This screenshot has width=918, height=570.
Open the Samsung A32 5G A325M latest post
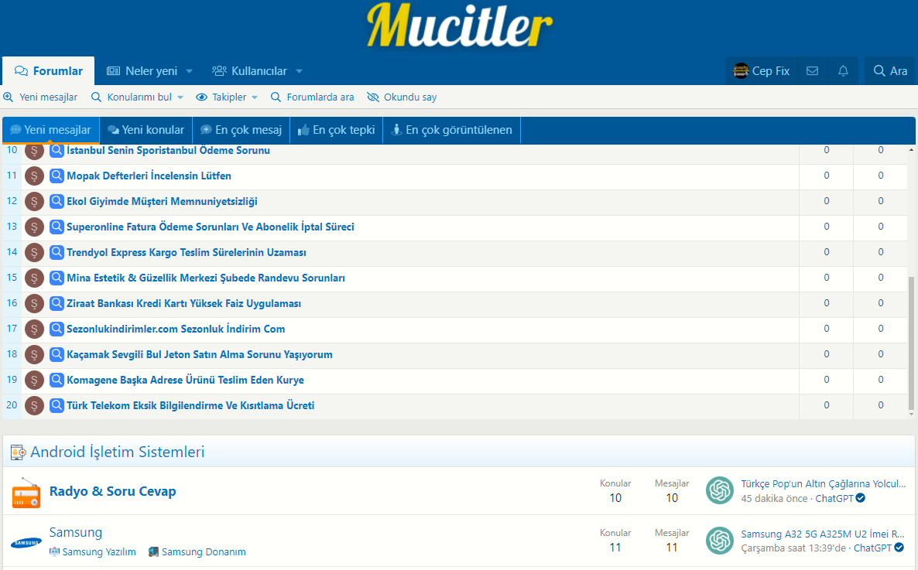click(x=823, y=534)
